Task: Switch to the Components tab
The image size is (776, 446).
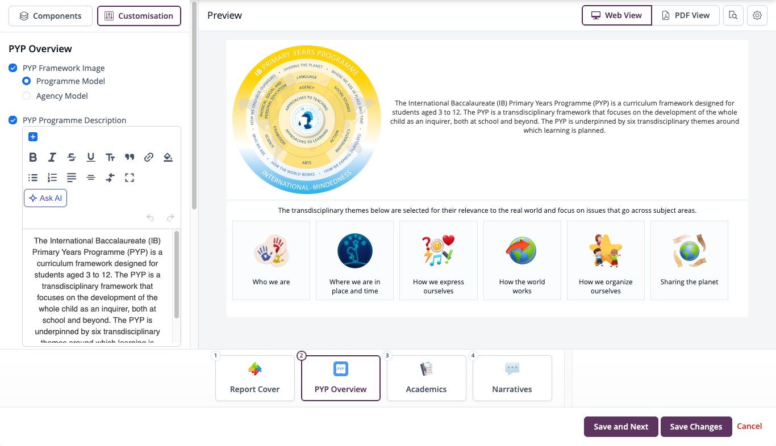Action: coord(51,16)
